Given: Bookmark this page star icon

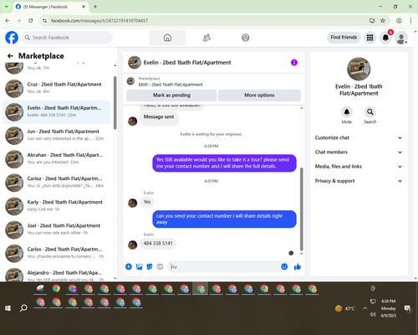Looking at the screenshot, I should click(383, 20).
